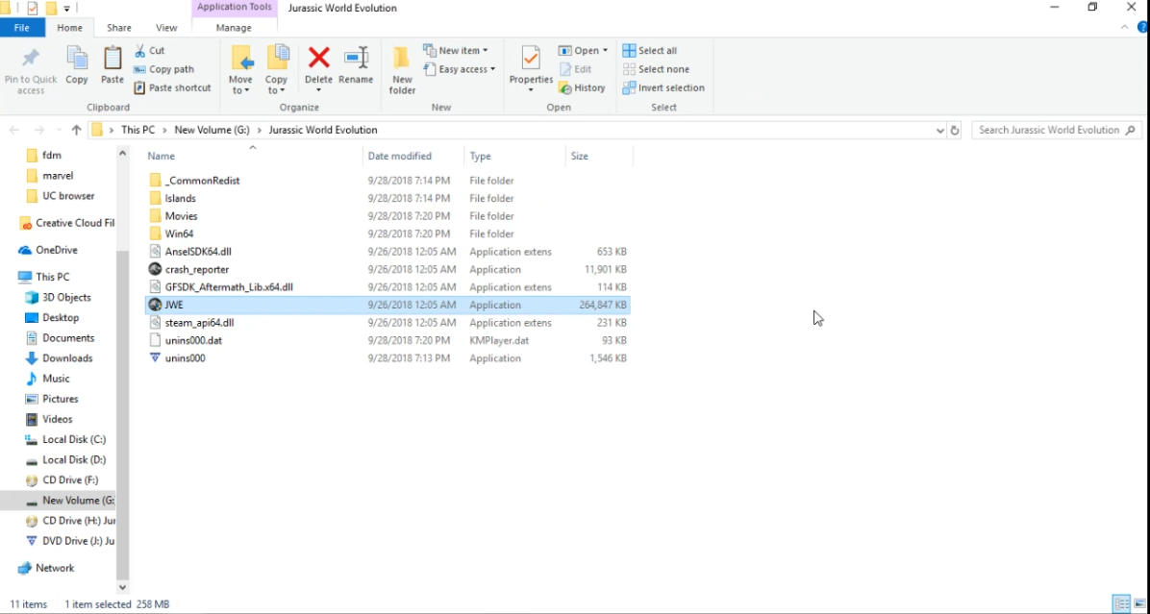The width and height of the screenshot is (1150, 614).
Task: Expand address bar history dropdown
Action: click(940, 130)
